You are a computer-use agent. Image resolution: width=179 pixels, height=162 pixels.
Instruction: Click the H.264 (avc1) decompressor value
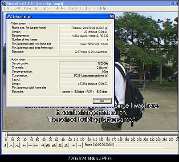pos(84,36)
